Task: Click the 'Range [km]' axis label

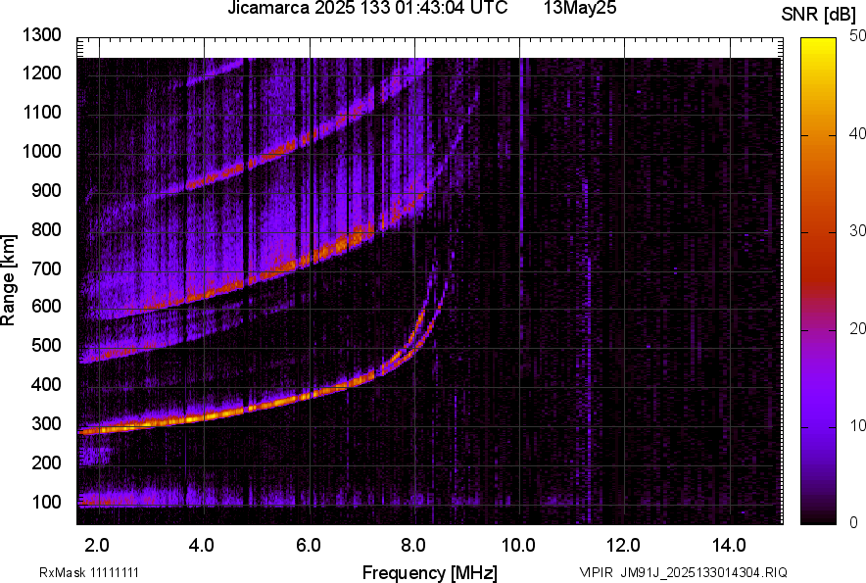Action: [x=8, y=280]
